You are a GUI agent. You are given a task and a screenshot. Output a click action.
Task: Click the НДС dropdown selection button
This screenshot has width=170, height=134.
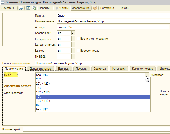[147, 75]
